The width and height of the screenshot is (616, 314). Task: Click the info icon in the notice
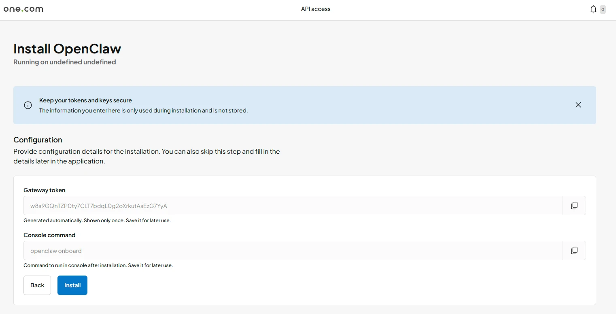[x=28, y=105]
